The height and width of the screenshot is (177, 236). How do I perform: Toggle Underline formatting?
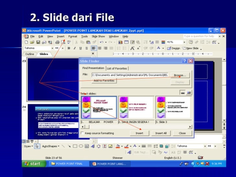point(80,48)
